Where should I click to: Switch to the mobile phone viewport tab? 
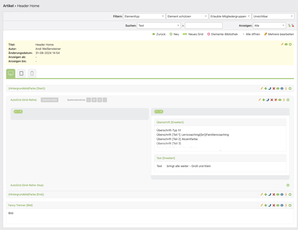coord(32,74)
